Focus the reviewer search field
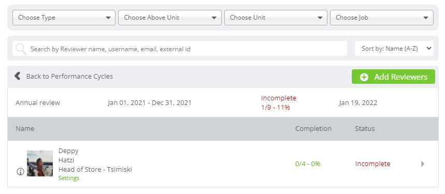The image size is (445, 194). click(180, 49)
